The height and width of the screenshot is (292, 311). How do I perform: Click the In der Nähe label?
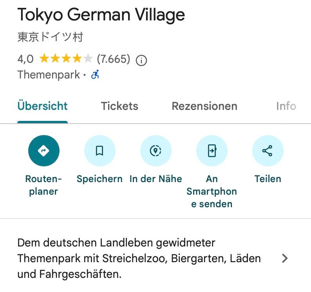tap(155, 179)
